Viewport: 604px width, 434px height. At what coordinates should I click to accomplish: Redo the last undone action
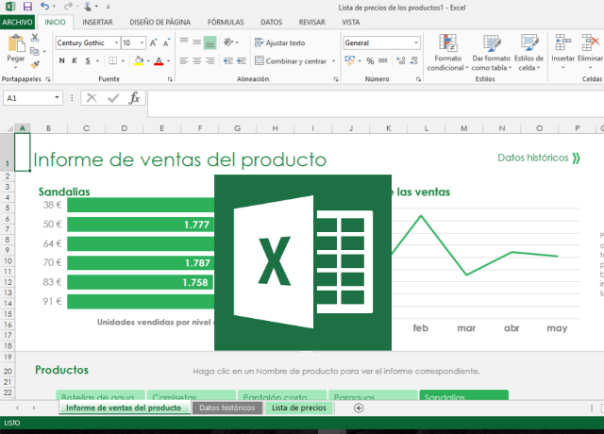tap(68, 7)
